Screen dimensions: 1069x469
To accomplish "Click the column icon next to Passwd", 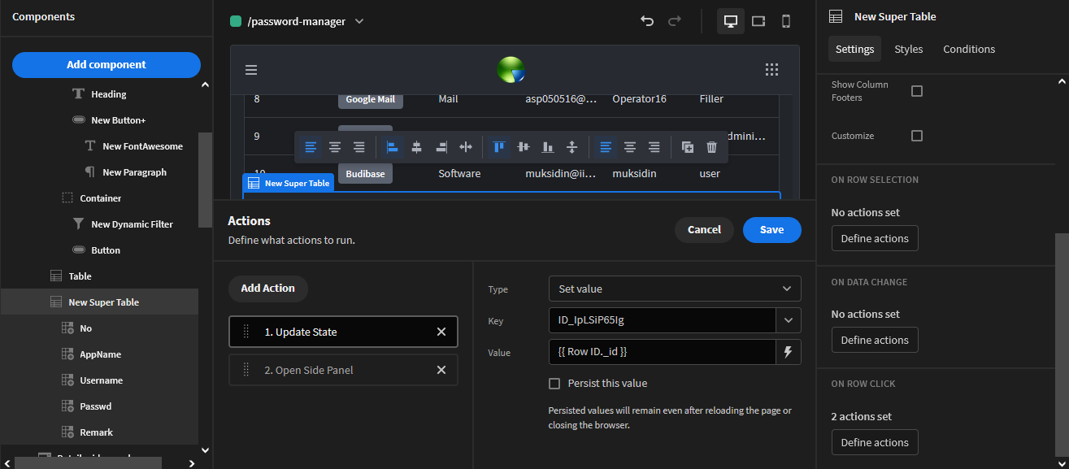I will point(67,406).
